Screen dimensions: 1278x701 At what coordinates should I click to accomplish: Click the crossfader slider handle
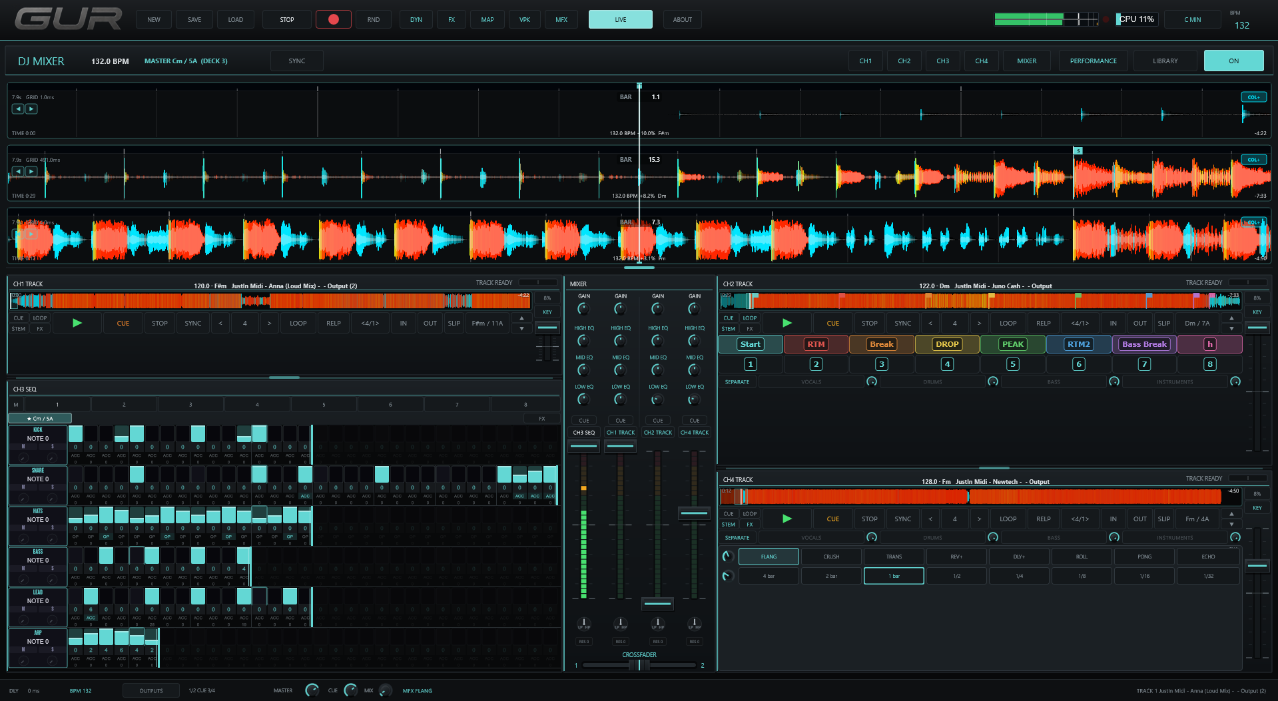(x=639, y=664)
